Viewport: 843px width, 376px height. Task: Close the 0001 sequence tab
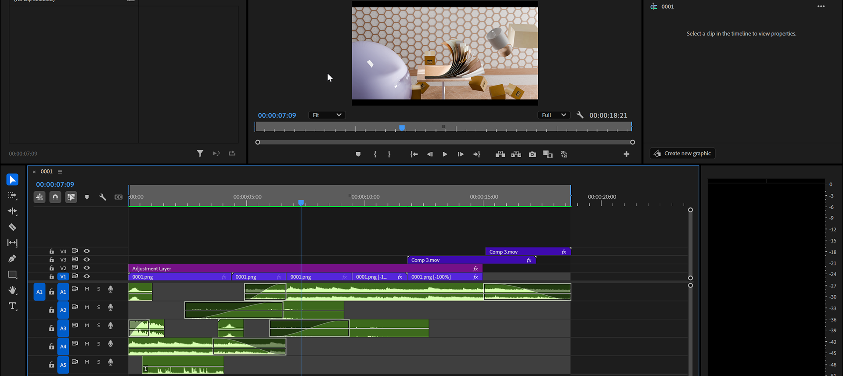click(x=34, y=172)
